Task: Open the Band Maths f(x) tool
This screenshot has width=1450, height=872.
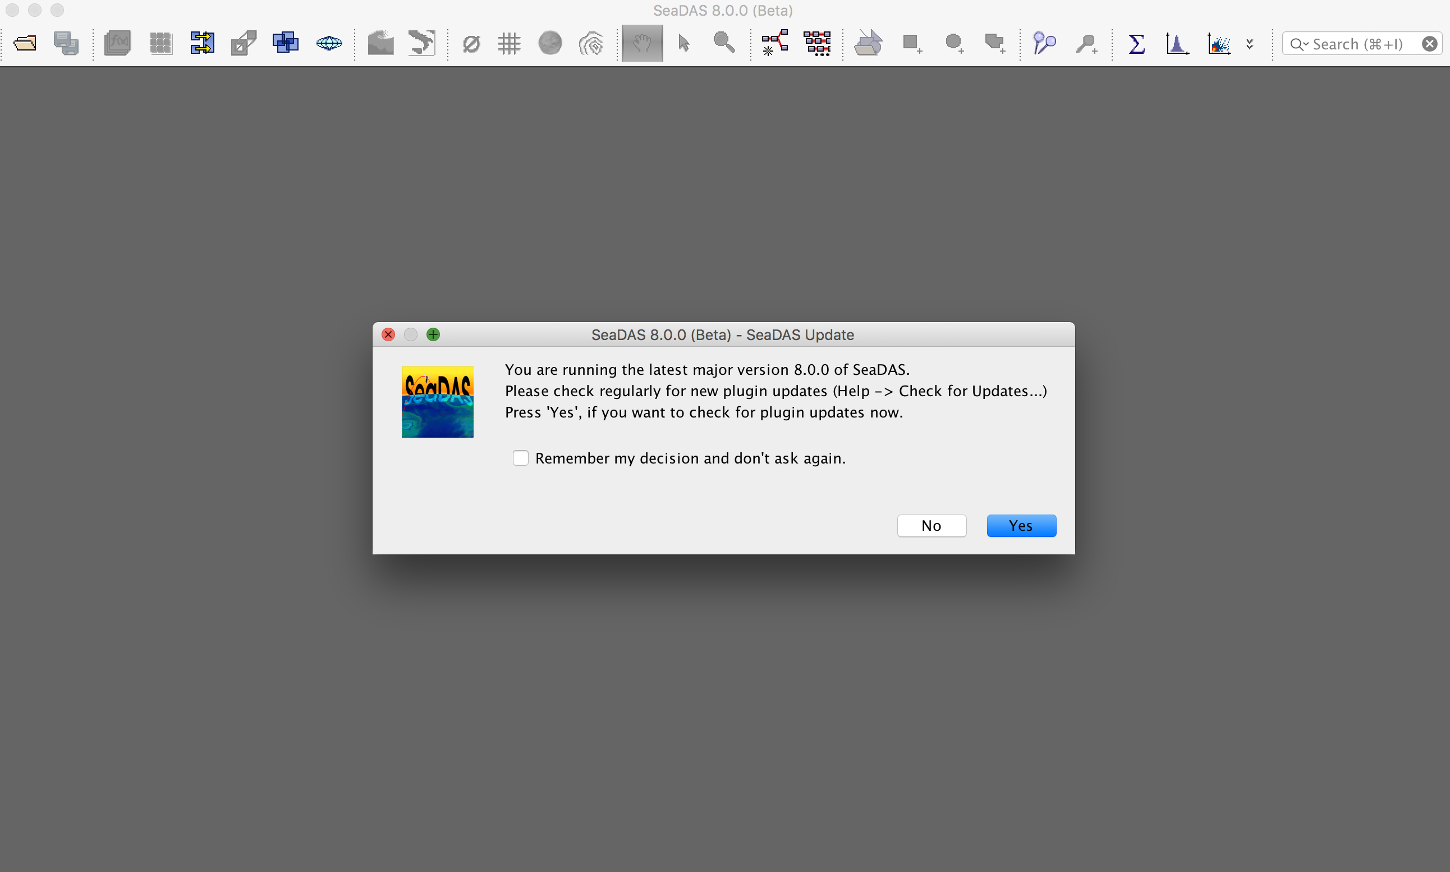Action: 117,43
